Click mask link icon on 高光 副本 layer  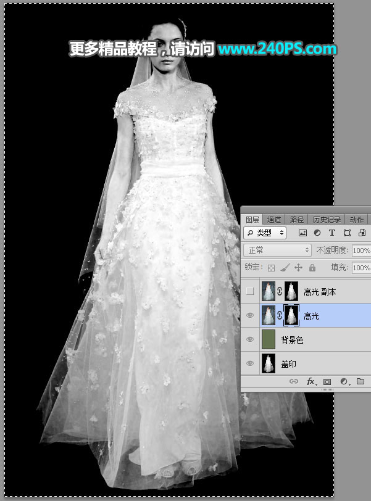click(280, 291)
